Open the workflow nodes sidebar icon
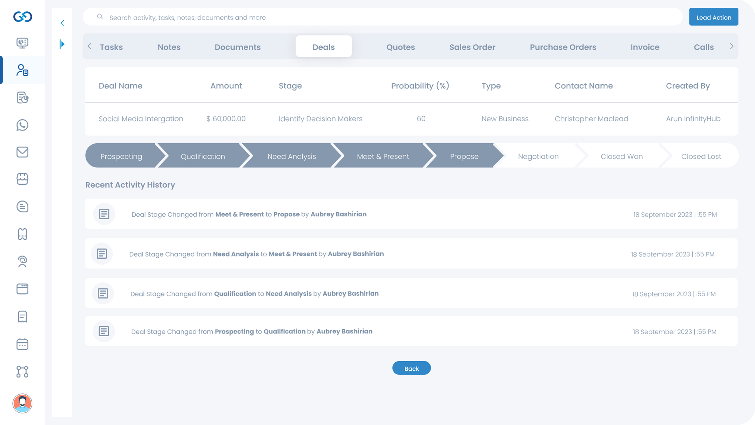 tap(22, 372)
